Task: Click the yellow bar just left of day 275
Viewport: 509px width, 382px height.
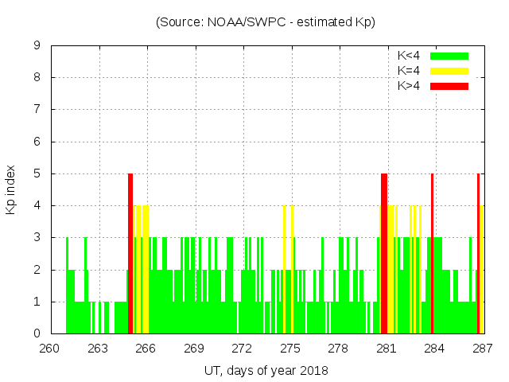Action: pos(284,269)
